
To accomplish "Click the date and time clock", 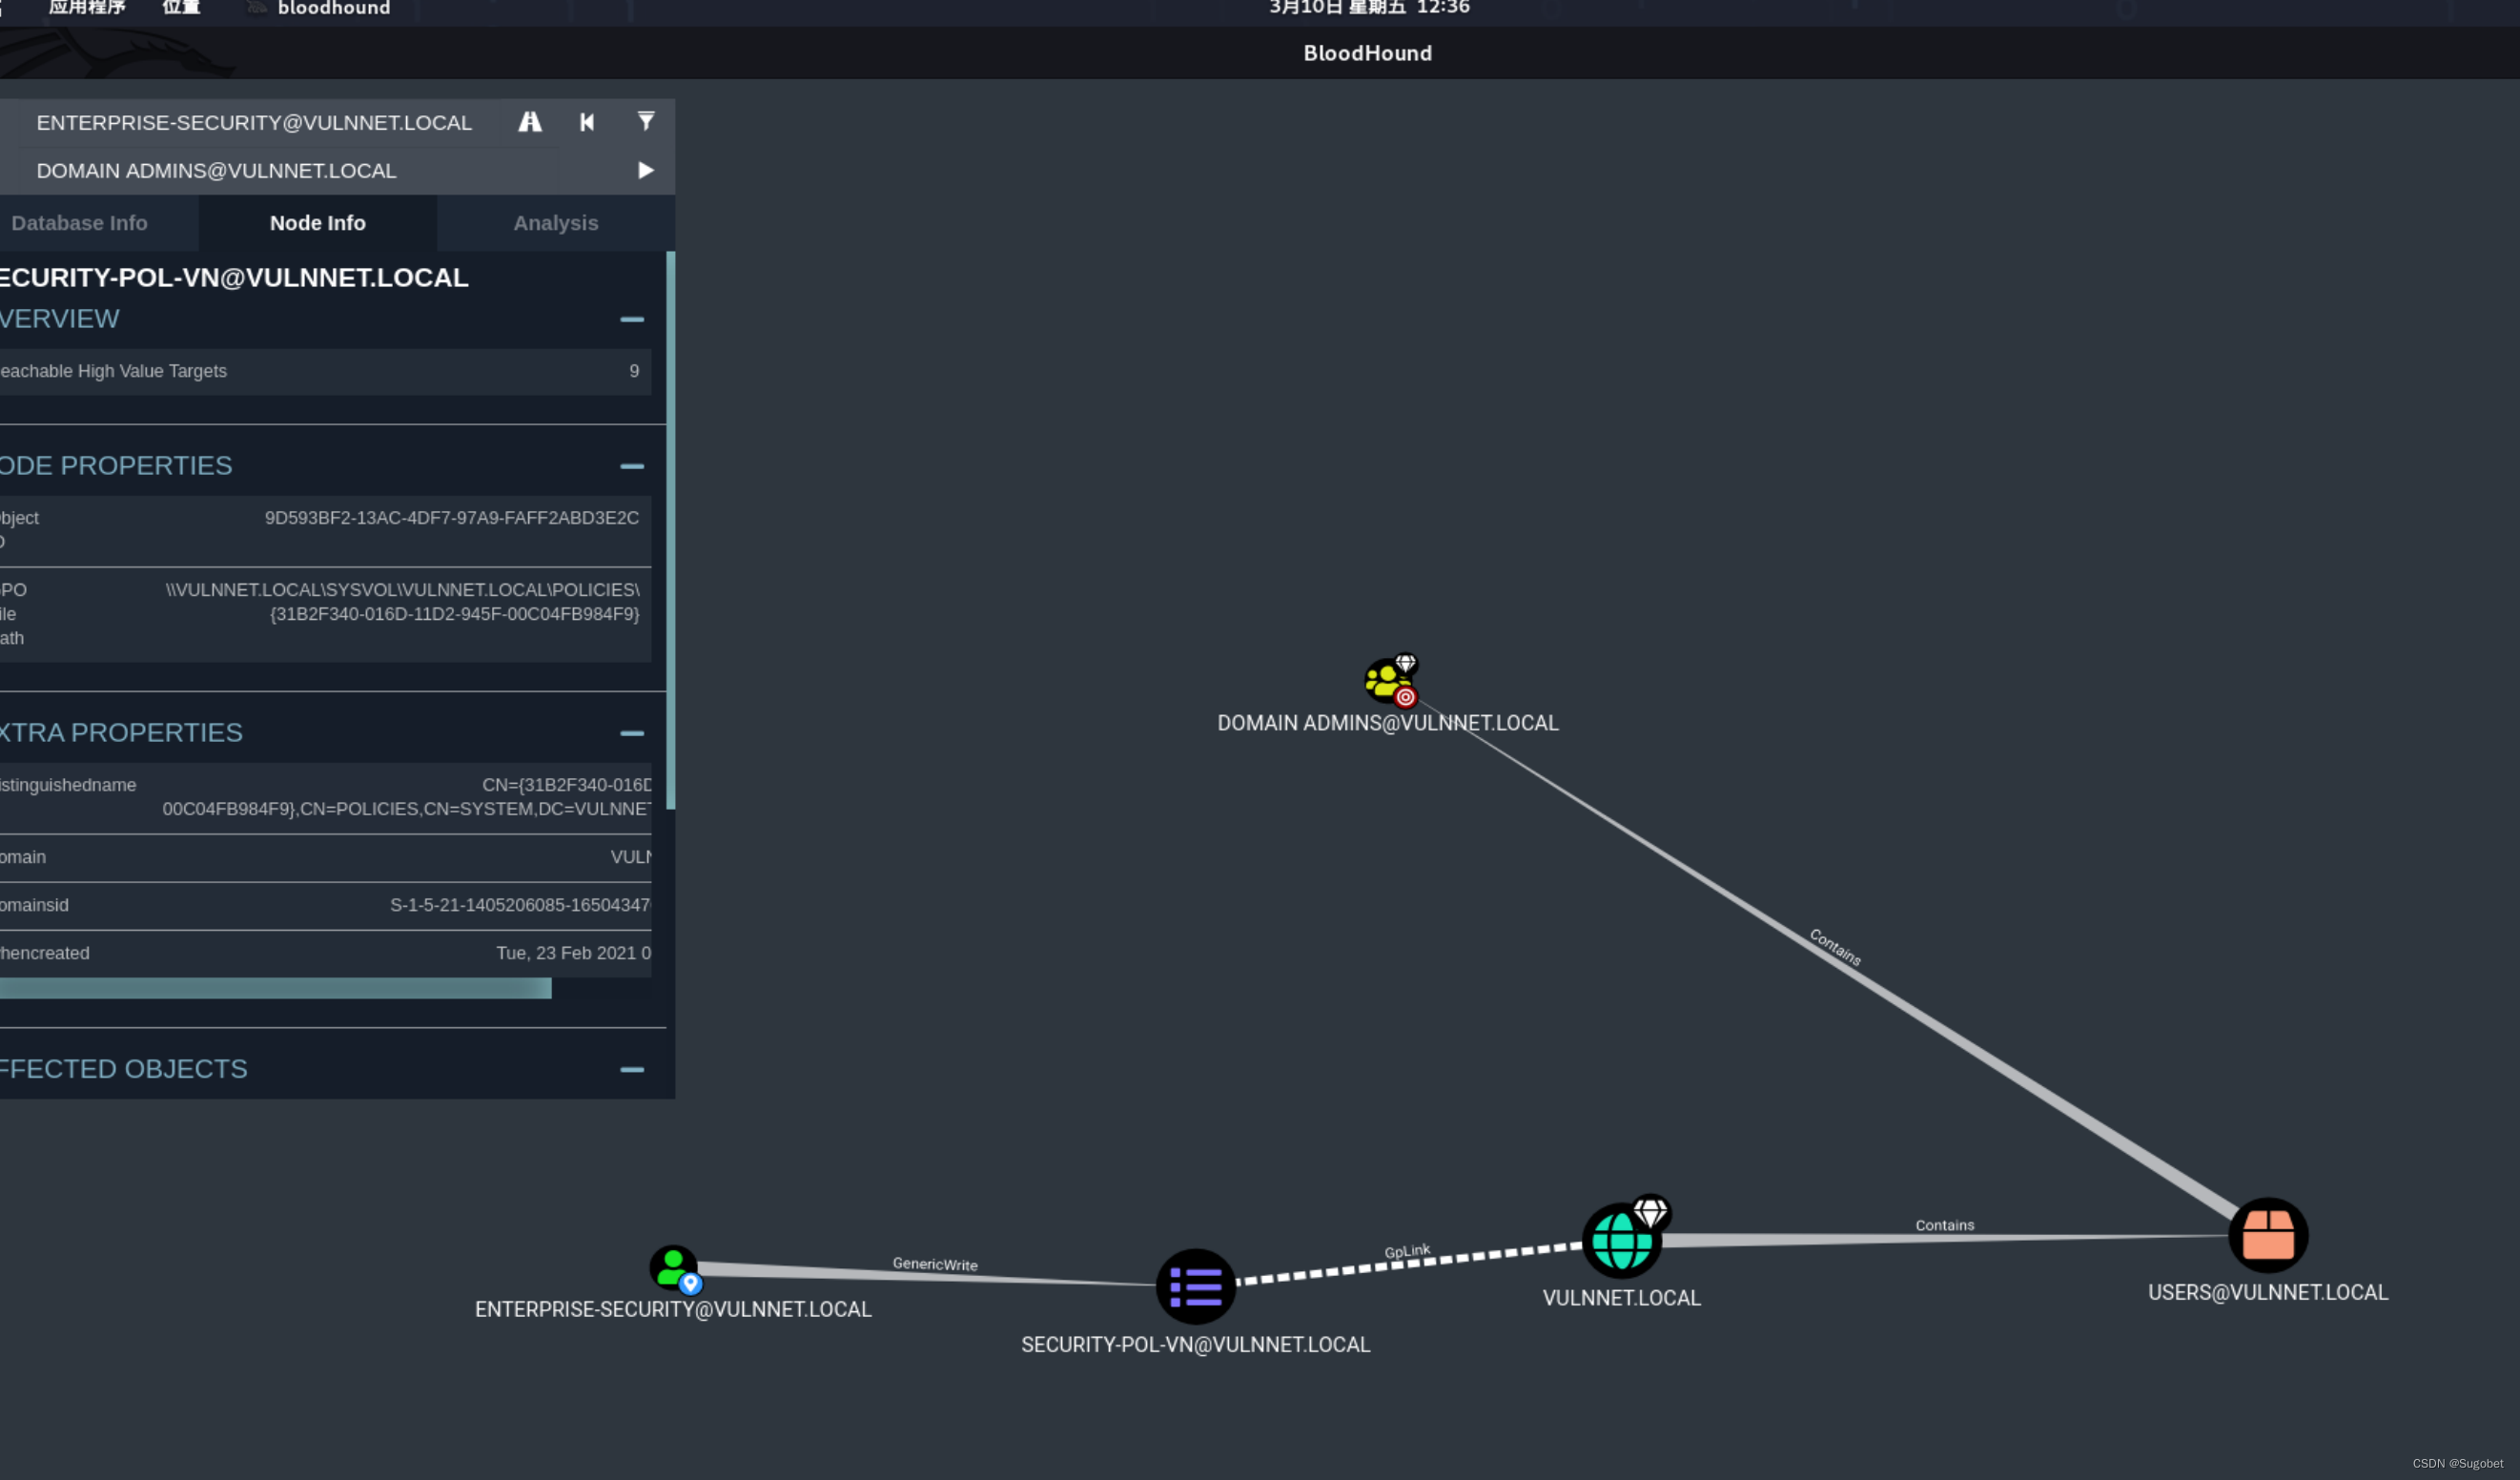I will 1369,8.
